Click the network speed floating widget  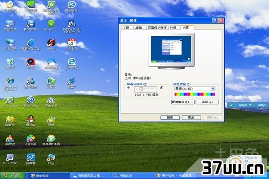[248, 105]
